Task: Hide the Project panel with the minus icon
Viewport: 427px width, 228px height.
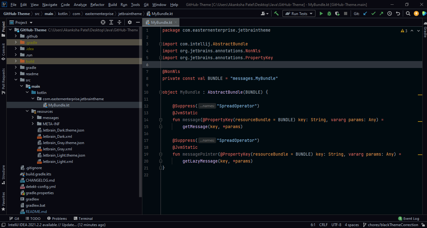Action: (138, 22)
